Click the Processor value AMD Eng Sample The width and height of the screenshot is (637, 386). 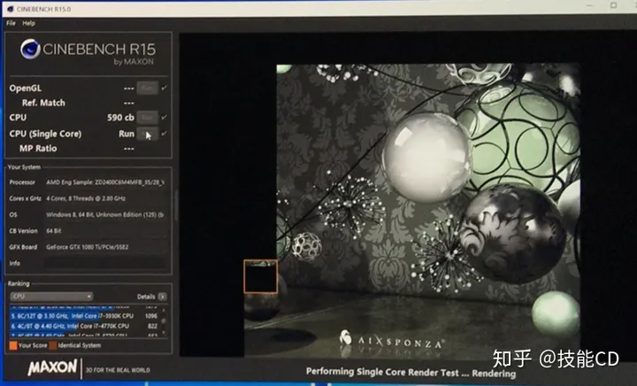pos(105,182)
